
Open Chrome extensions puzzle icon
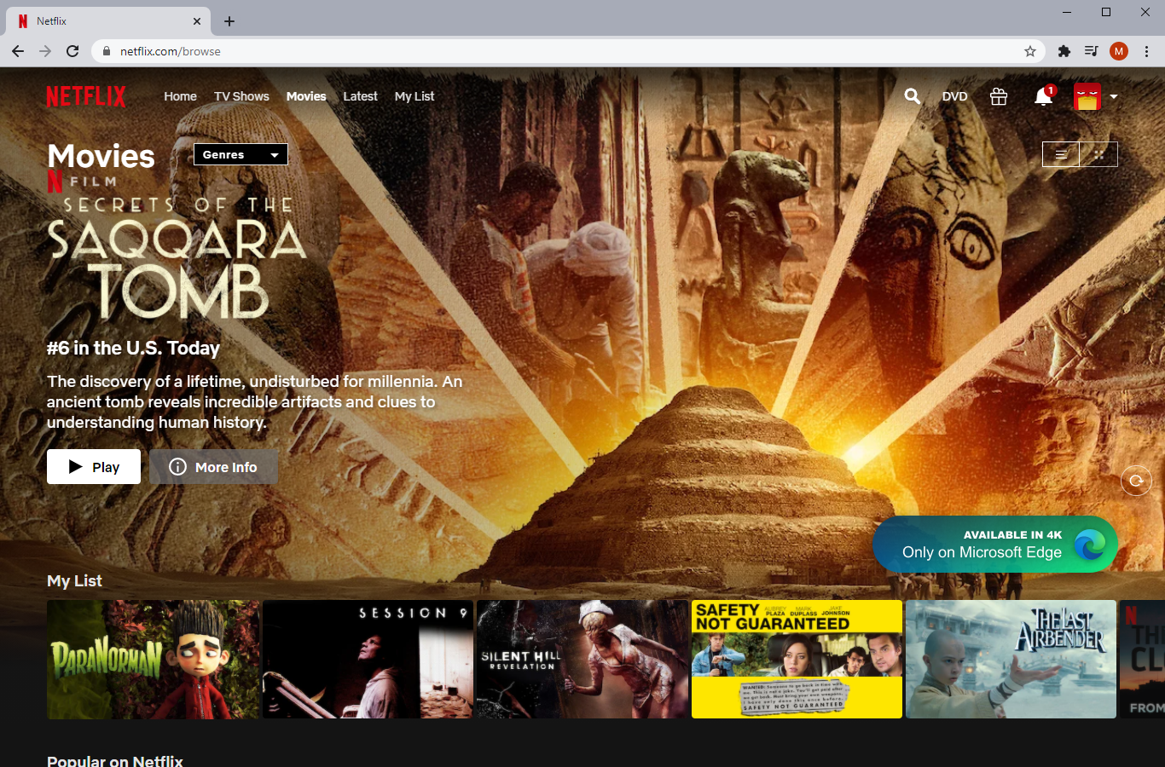pyautogui.click(x=1064, y=51)
